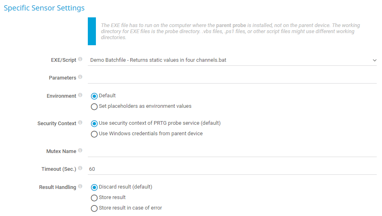Screen dimensions: 382x216
Task: Click the Timeout (Sec.) info icon
Action: tap(80, 168)
